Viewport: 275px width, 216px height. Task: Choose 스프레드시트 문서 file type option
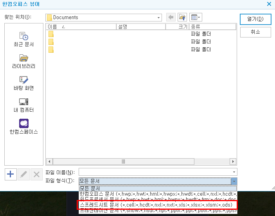157,205
